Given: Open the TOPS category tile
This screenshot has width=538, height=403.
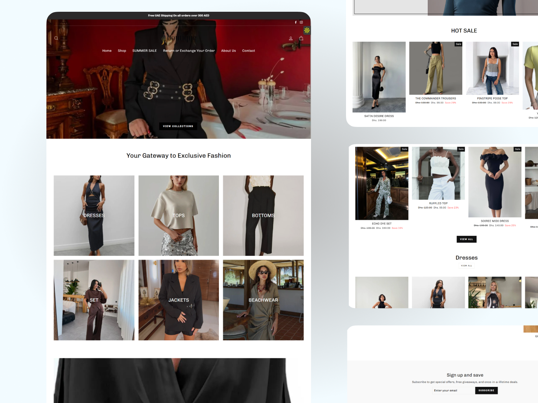Looking at the screenshot, I should 179,216.
